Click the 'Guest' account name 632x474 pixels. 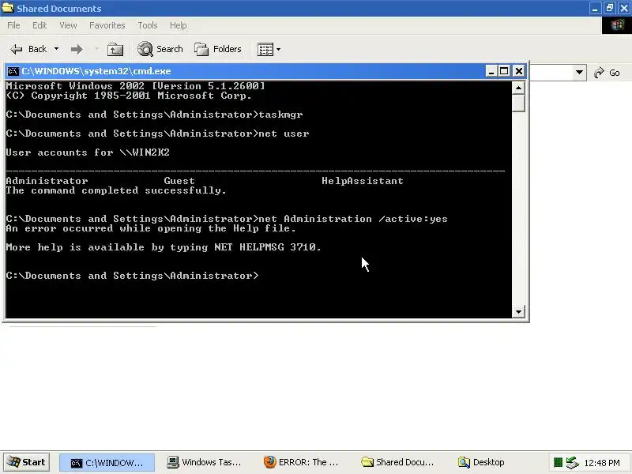pyautogui.click(x=179, y=181)
